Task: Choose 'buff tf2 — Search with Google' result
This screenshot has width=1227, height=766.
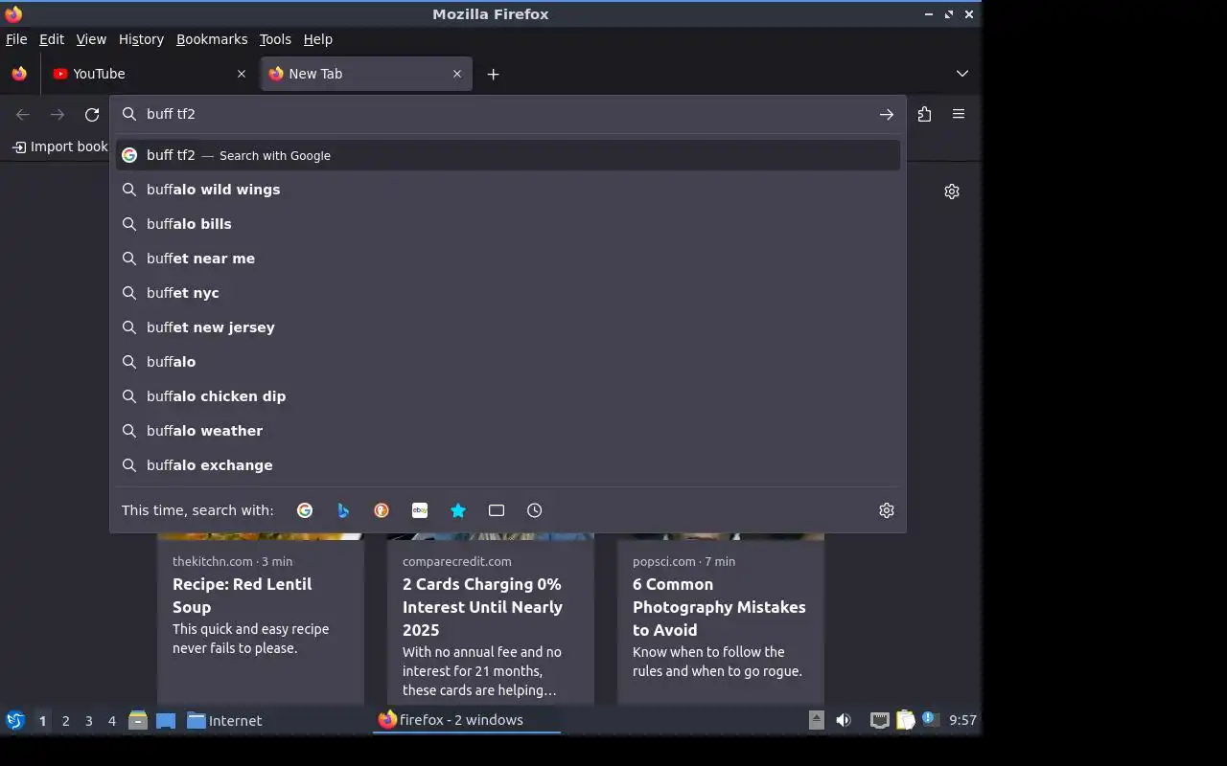Action: (508, 155)
